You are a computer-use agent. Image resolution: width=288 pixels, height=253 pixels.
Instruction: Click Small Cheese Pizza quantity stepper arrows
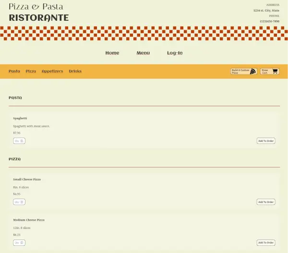click(22, 202)
